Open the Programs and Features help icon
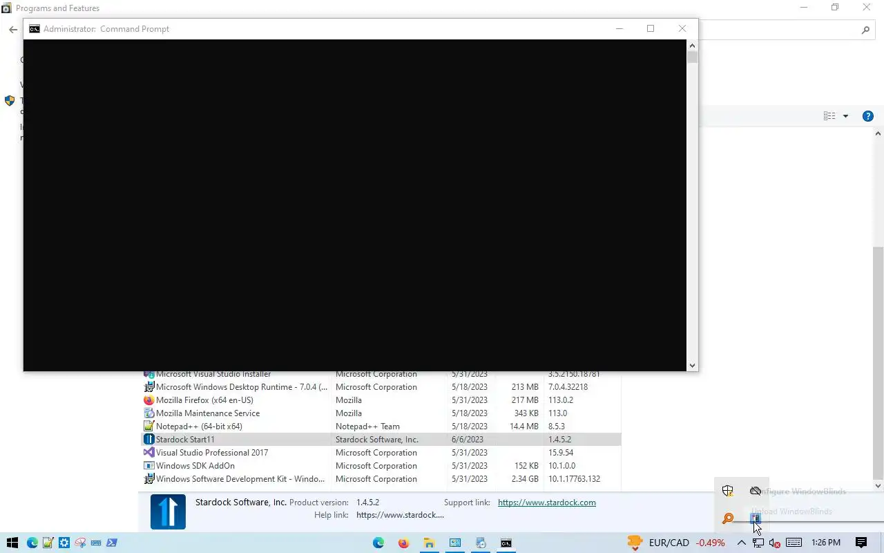This screenshot has height=553, width=884. pos(868,116)
